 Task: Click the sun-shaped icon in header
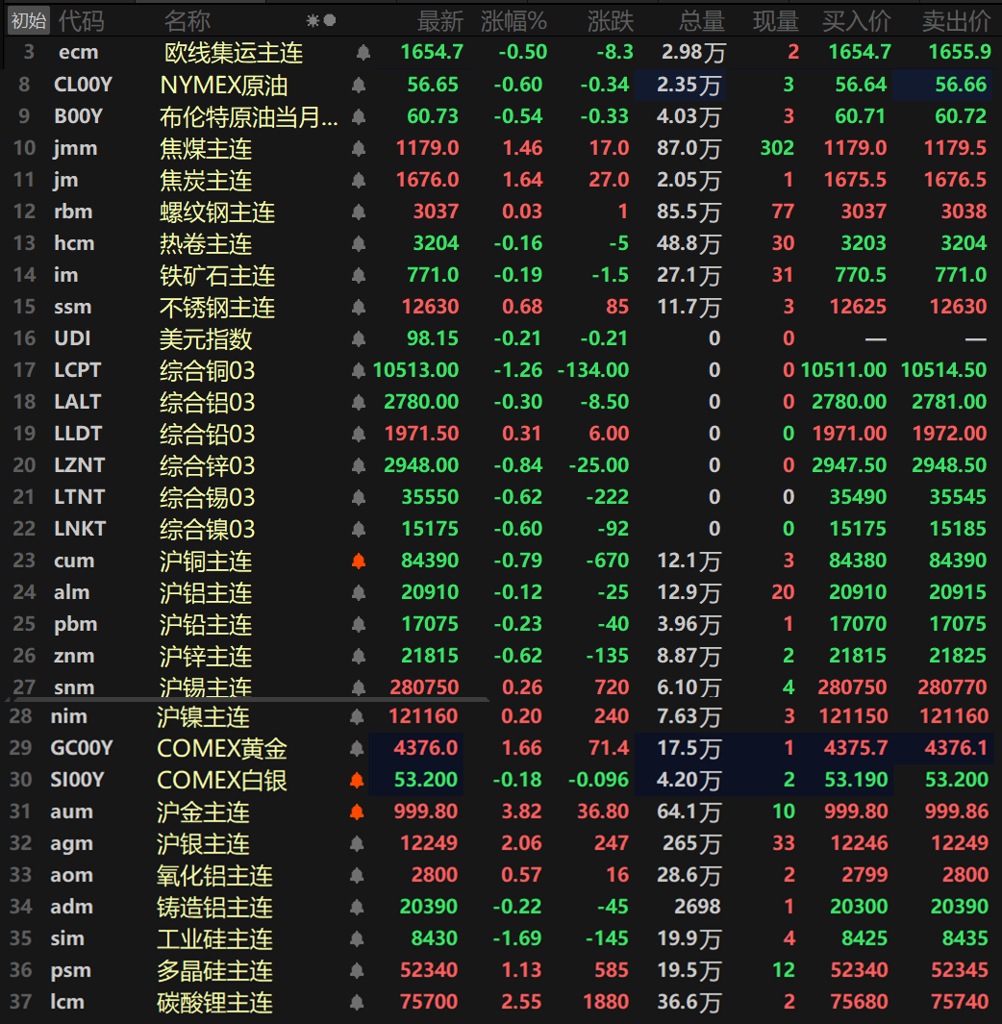pyautogui.click(x=313, y=20)
